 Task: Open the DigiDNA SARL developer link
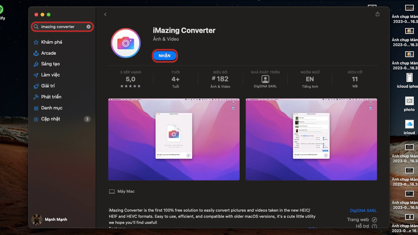pyautogui.click(x=363, y=211)
